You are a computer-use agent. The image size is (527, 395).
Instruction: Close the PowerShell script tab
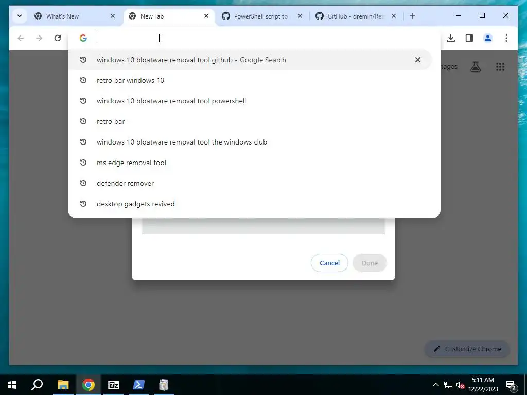[300, 16]
